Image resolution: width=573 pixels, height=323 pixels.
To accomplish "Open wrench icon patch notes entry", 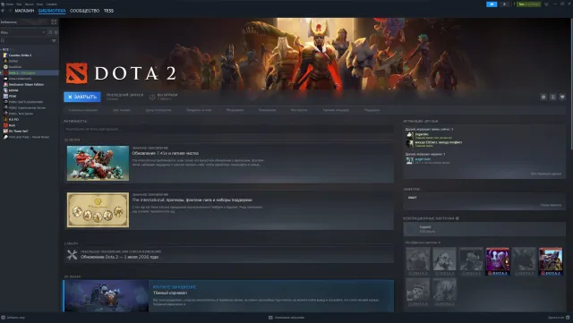I will pyautogui.click(x=72, y=254).
